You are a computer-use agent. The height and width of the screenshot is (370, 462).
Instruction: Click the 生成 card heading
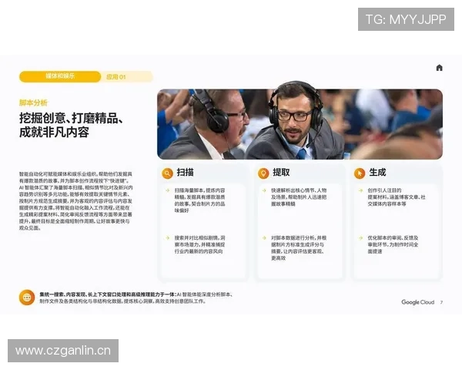[377, 173]
